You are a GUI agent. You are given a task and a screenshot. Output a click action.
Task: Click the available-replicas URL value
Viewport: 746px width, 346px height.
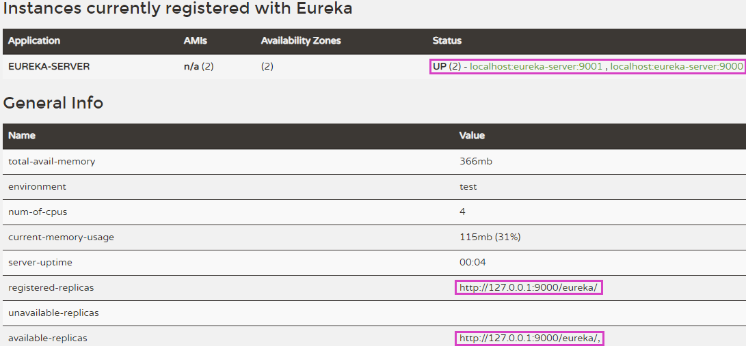[529, 338]
